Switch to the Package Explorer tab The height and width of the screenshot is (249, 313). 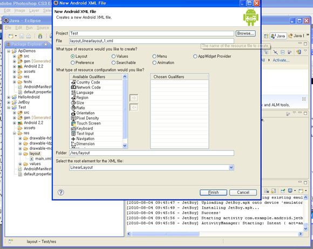pos(26,44)
